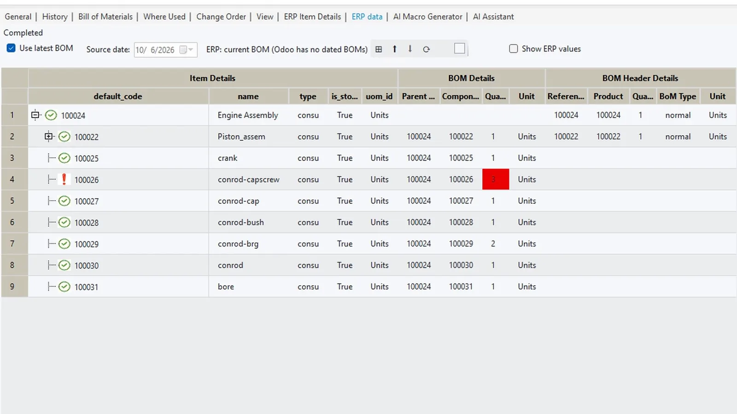Switch to the General tab
The height and width of the screenshot is (414, 737).
click(18, 17)
